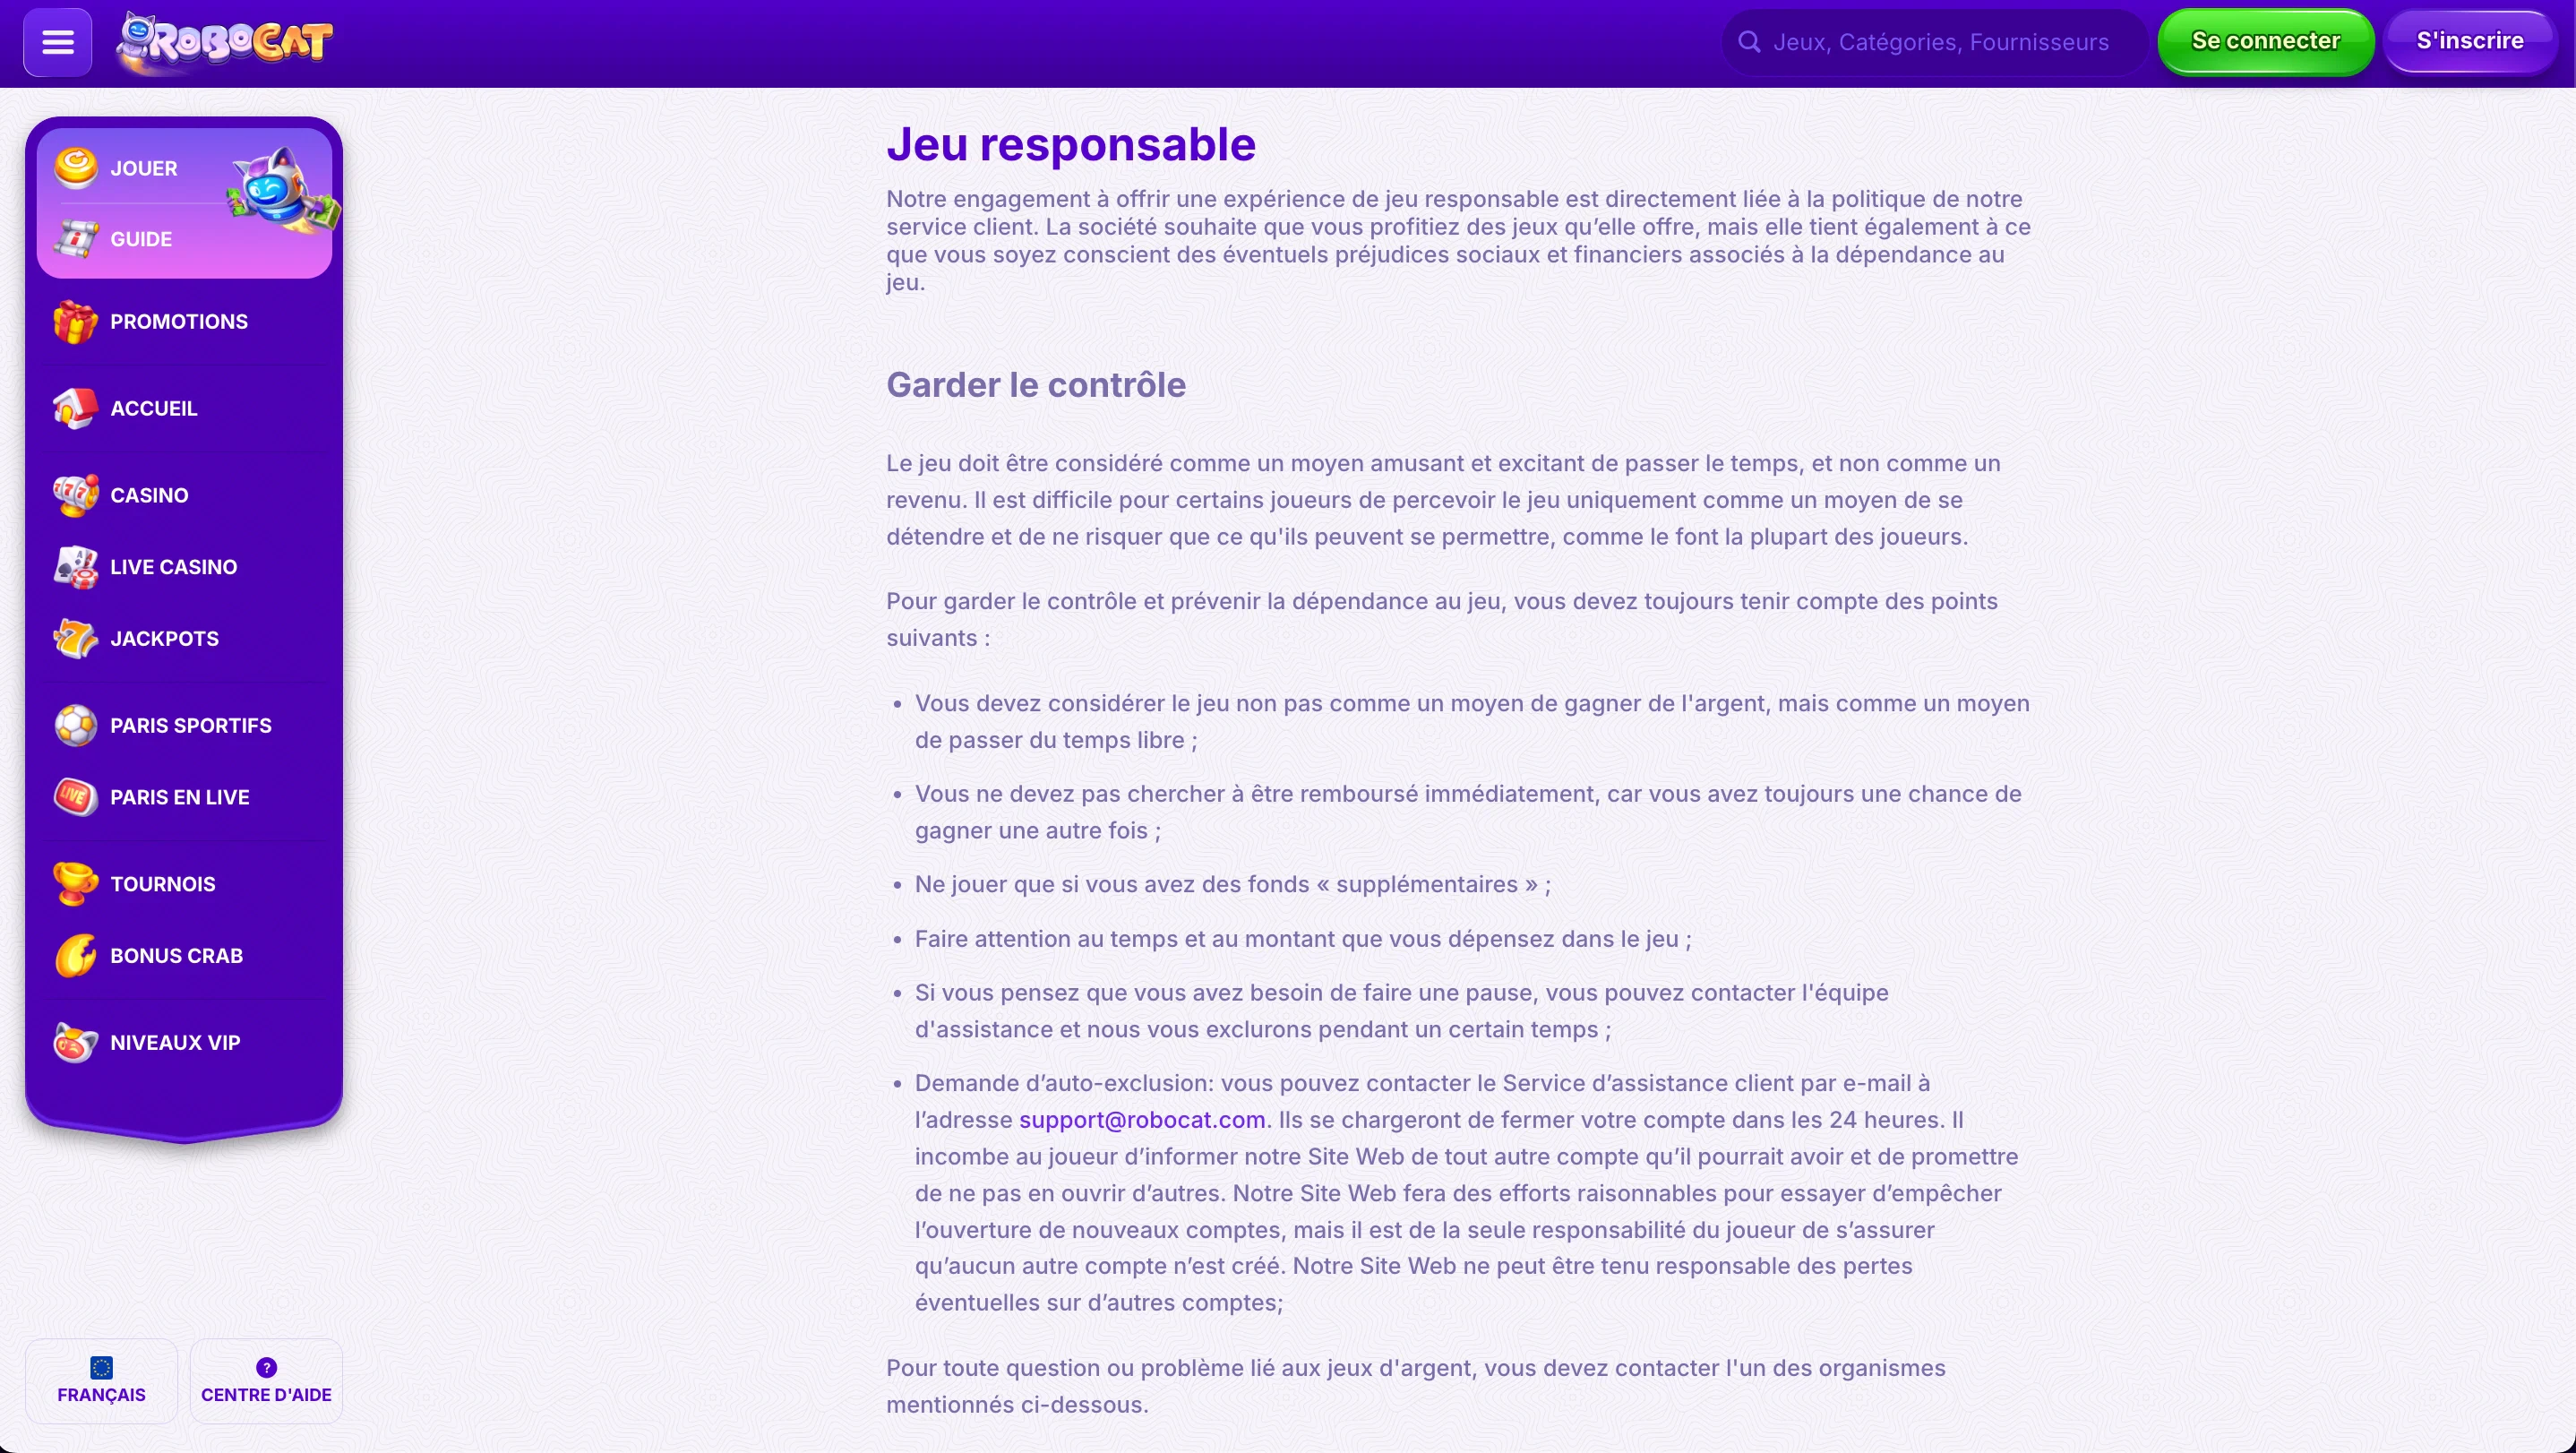2576x1453 pixels.
Task: Click paragraph starting 'Notre engagement à offrir'
Action: (1458, 240)
